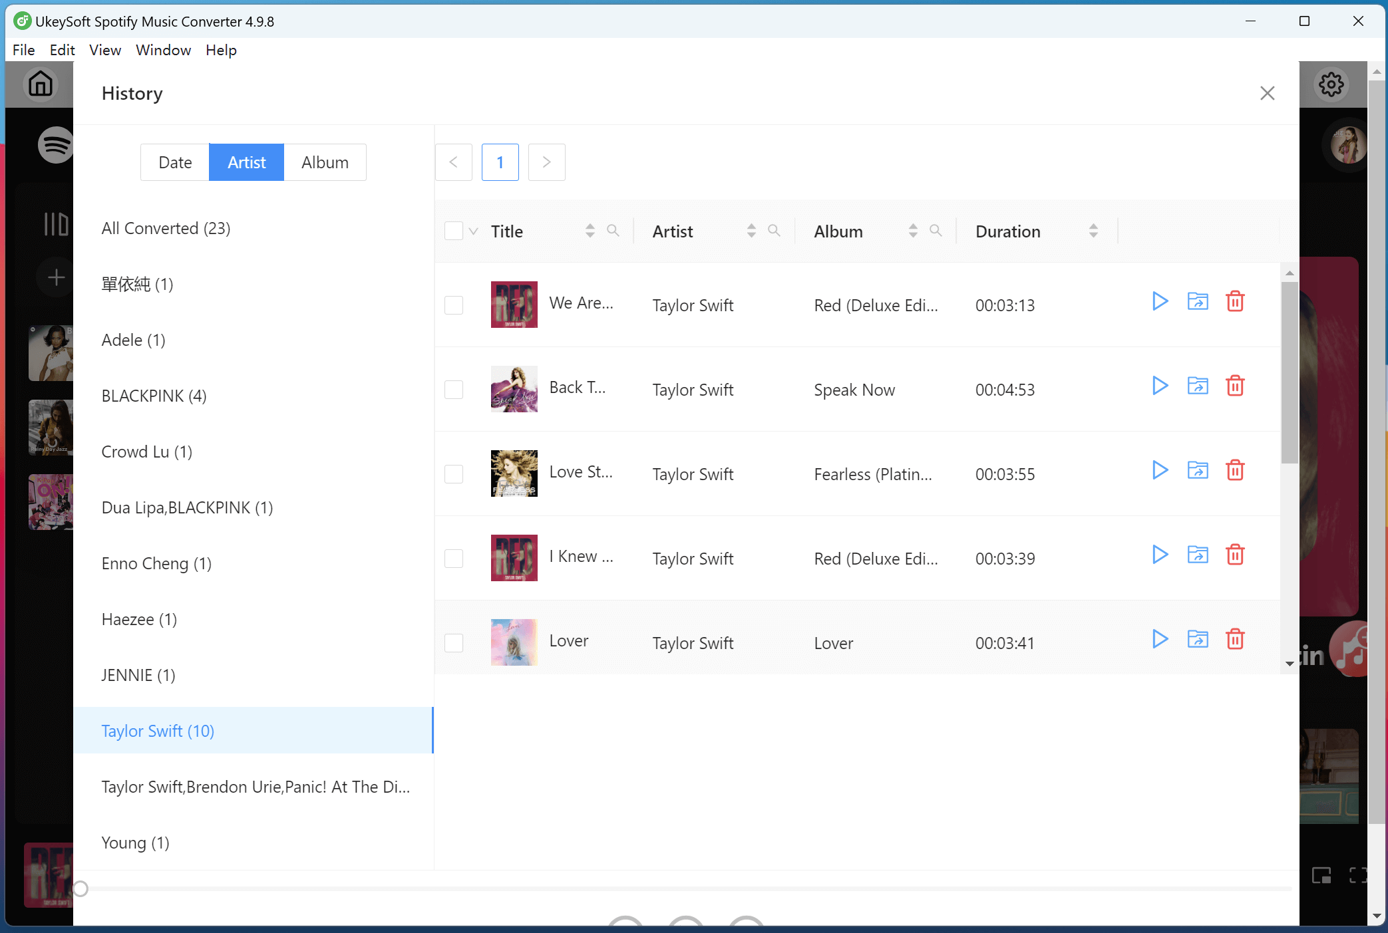Select all tracks with the header checkbox

(x=453, y=231)
